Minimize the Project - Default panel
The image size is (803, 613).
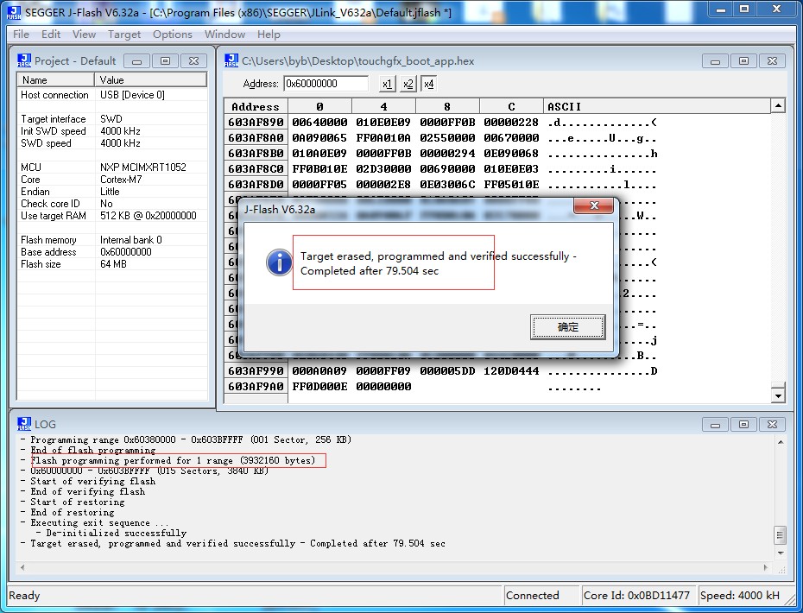coord(136,61)
